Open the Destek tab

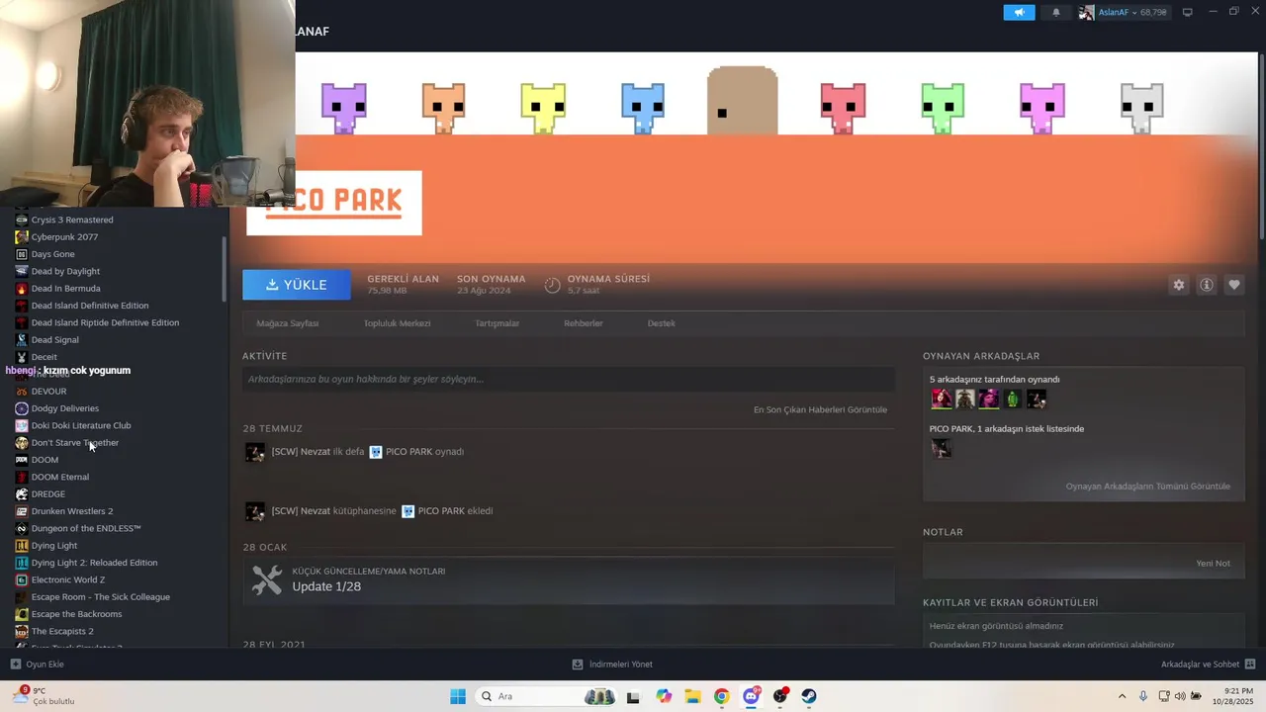pos(661,323)
